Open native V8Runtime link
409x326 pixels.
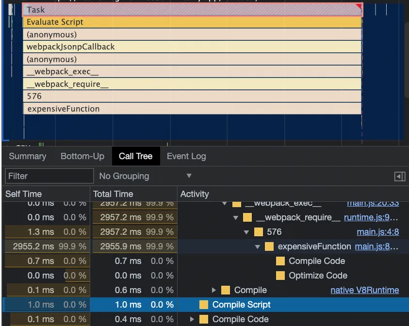pyautogui.click(x=365, y=290)
